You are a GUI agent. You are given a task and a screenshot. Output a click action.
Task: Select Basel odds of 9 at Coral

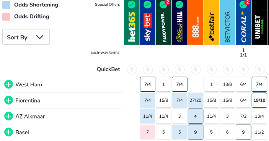click(x=243, y=132)
